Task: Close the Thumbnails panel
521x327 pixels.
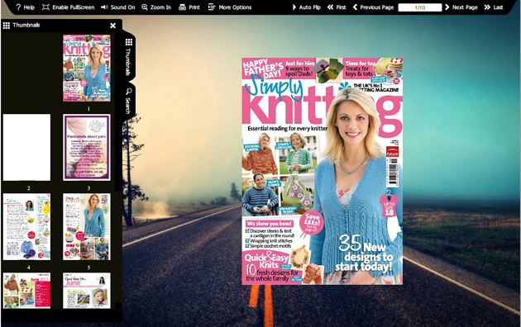Action: (113, 26)
